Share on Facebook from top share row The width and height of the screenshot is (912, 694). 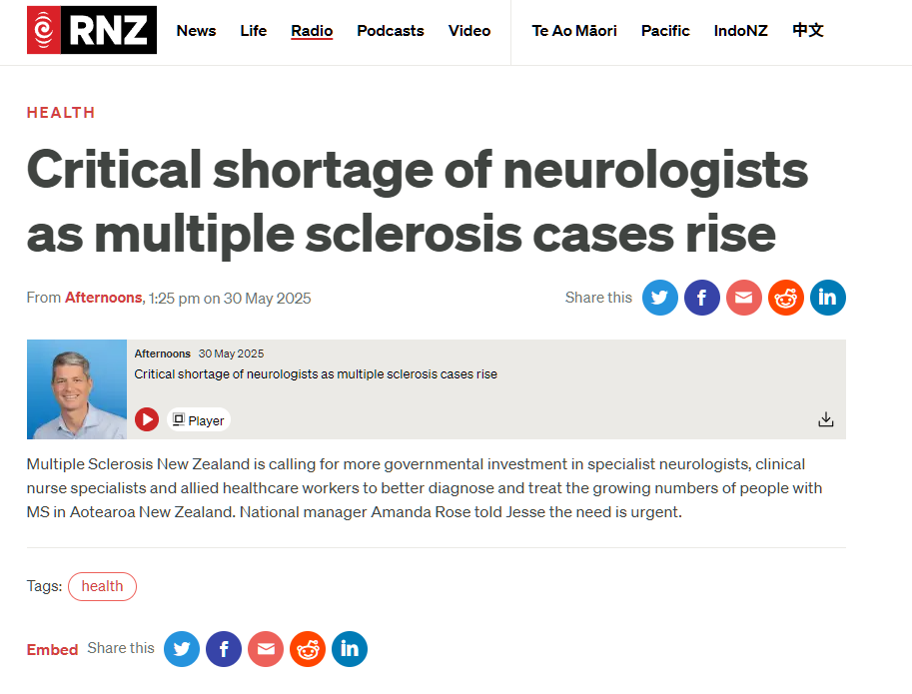coord(702,298)
